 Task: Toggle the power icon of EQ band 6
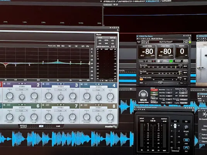point(4,105)
